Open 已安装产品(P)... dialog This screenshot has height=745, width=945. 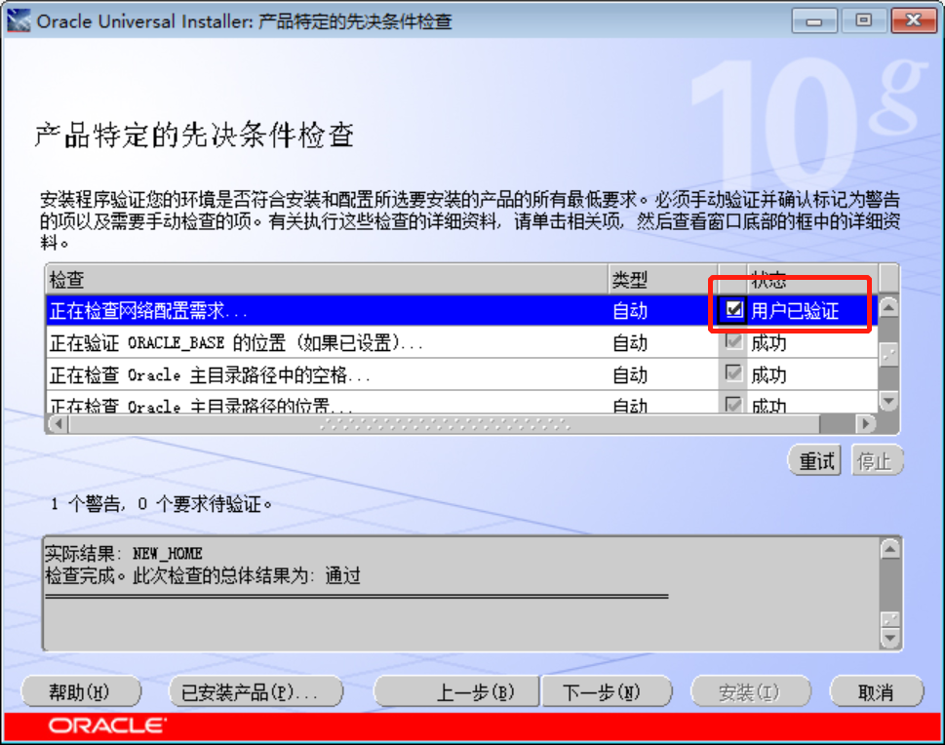point(256,691)
